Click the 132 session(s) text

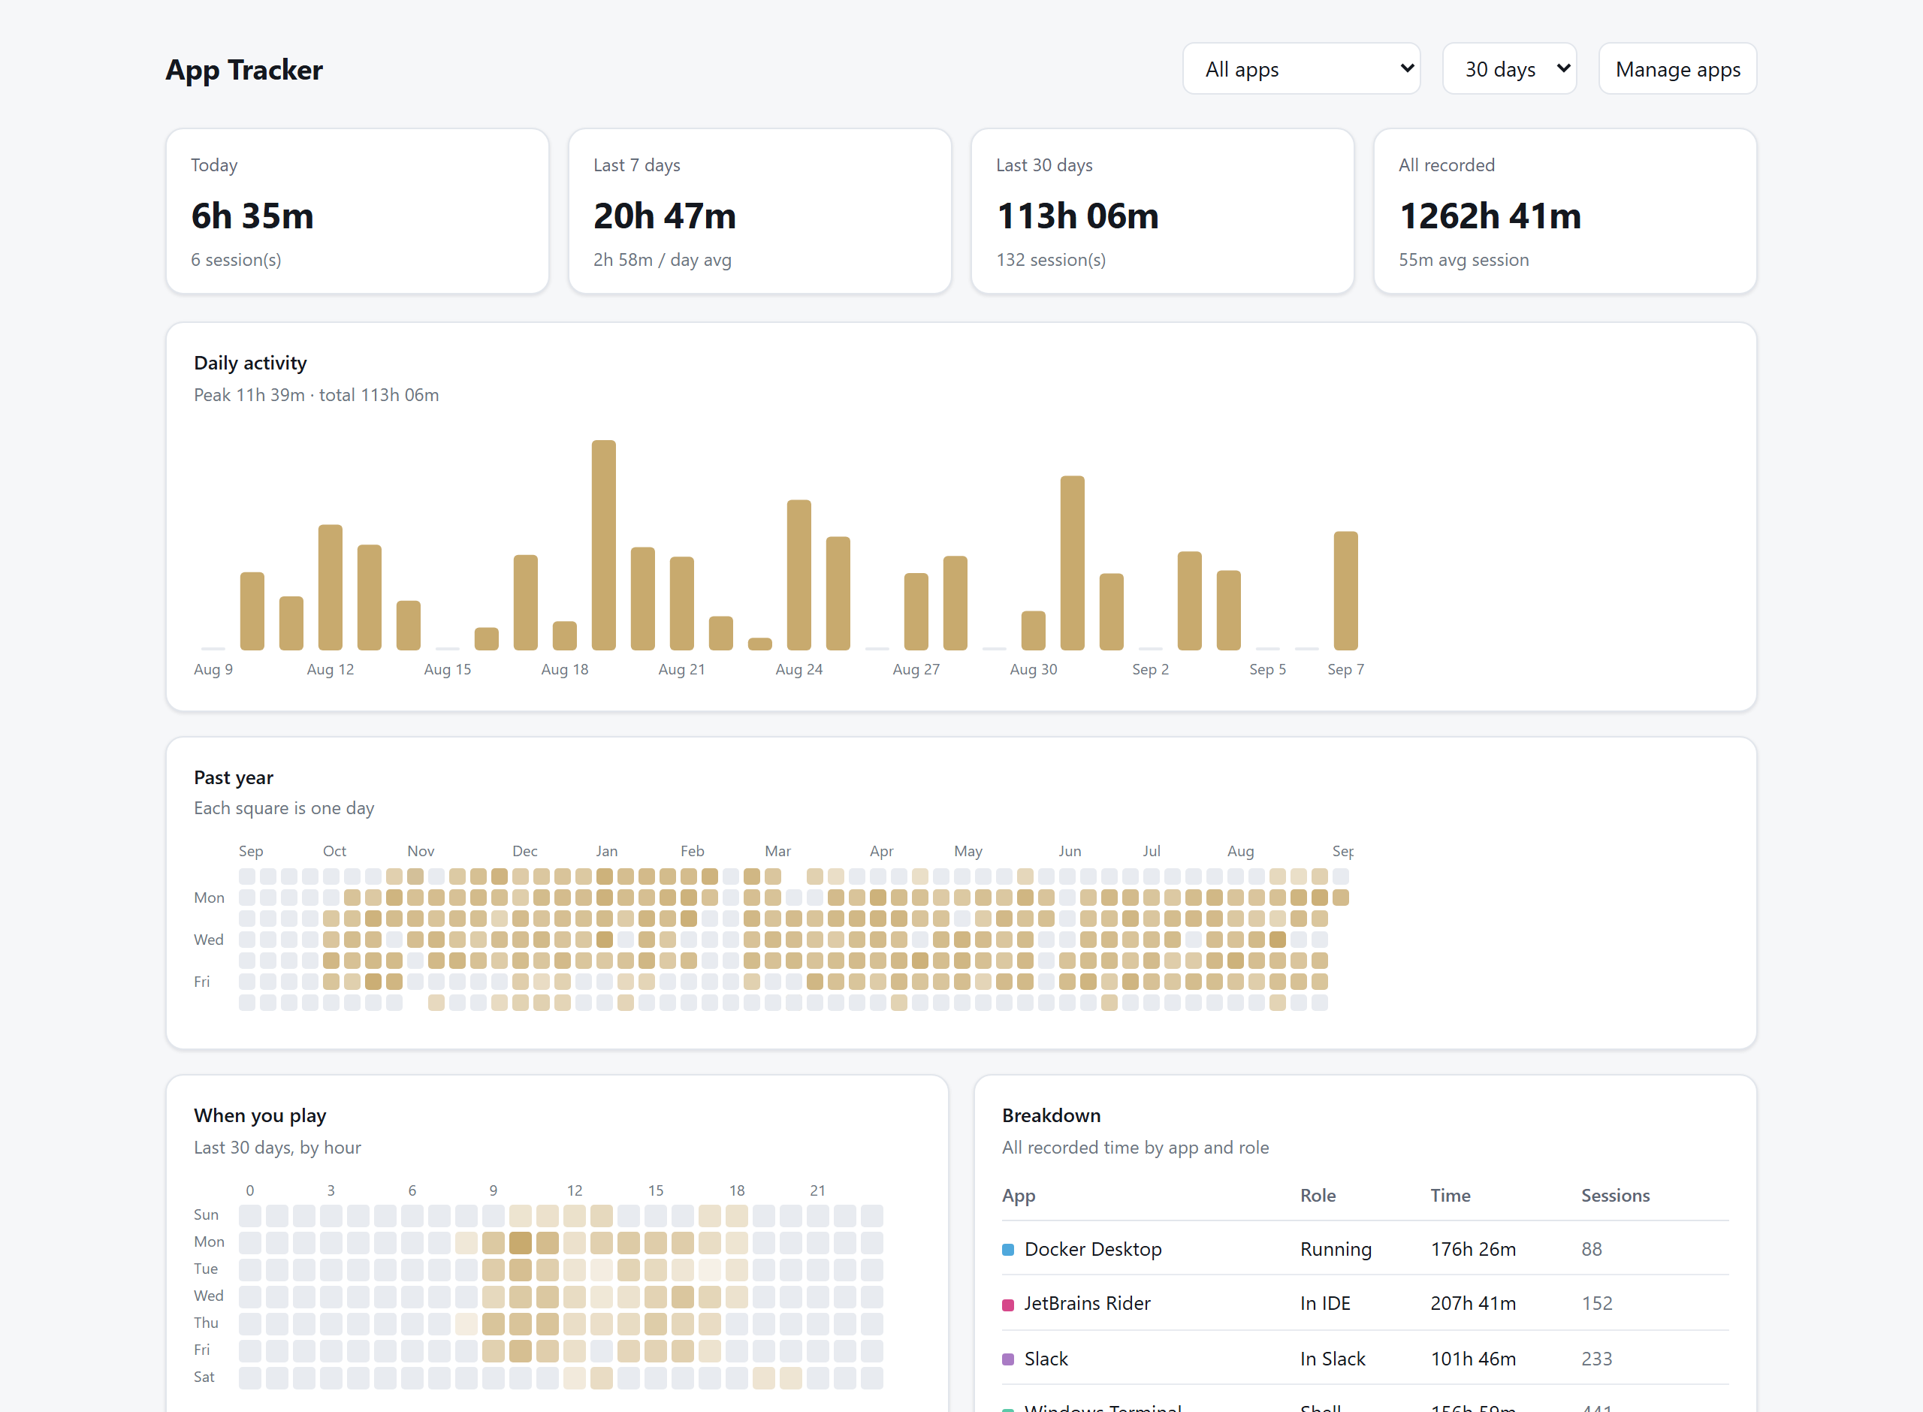1050,260
